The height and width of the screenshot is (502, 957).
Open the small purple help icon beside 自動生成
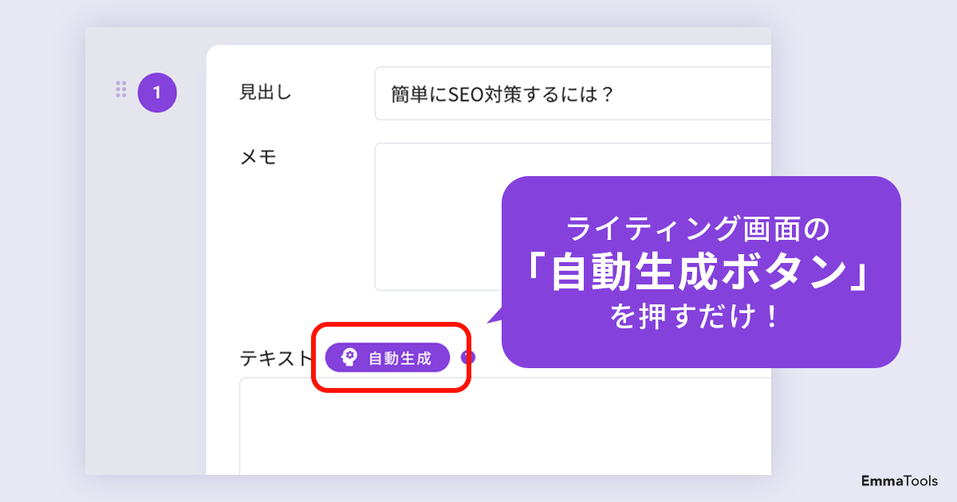pos(468,357)
